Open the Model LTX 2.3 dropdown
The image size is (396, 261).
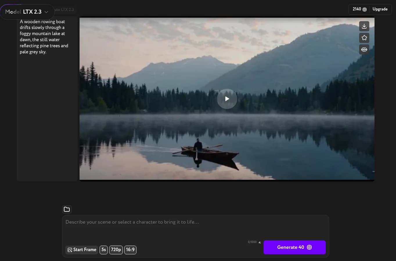point(28,12)
